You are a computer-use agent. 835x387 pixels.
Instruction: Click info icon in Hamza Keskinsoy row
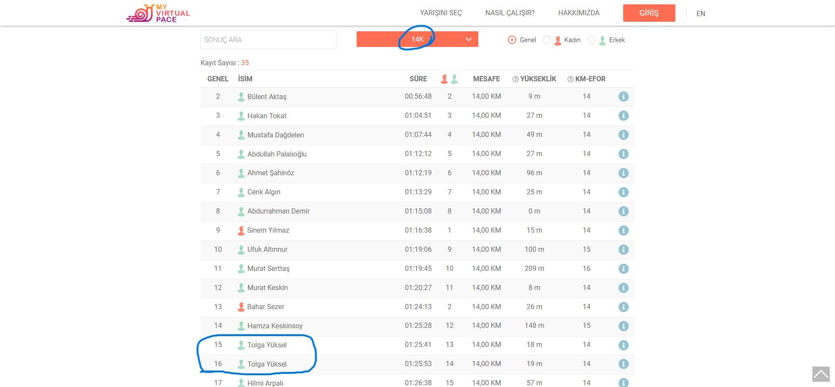[623, 326]
